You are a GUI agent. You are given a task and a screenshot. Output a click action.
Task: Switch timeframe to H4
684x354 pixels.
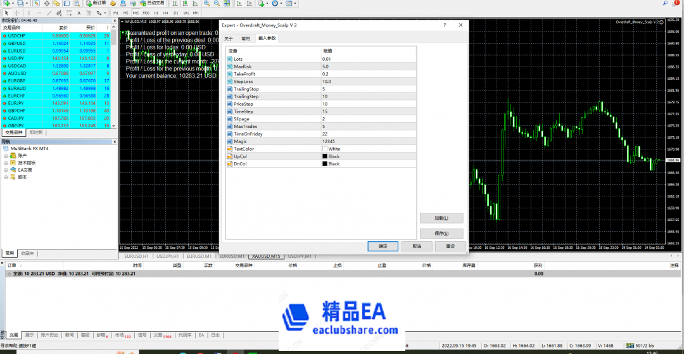[x=165, y=13]
